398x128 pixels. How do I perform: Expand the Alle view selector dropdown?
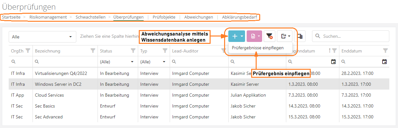42,37
